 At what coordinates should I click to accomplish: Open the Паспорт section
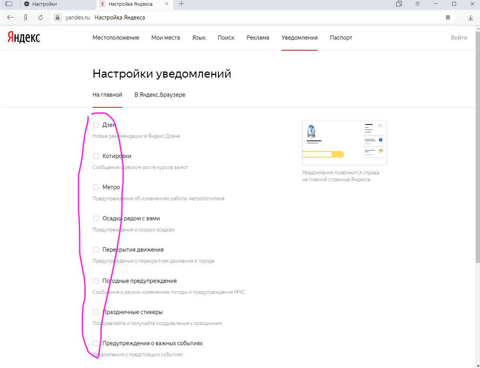(x=341, y=38)
